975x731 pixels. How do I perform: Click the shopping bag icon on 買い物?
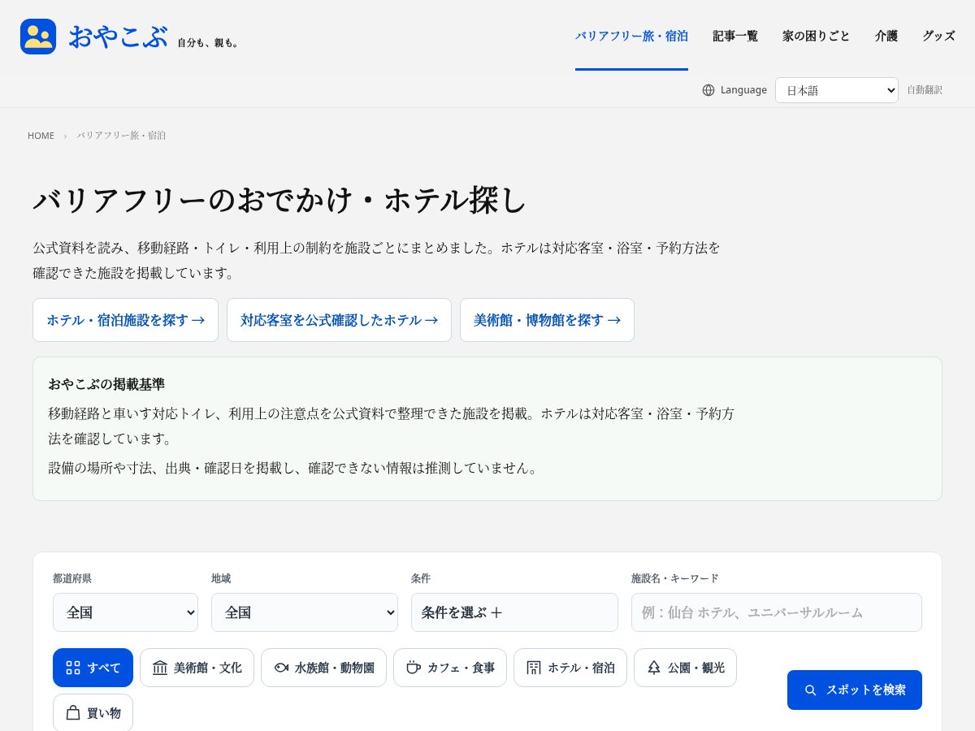[x=73, y=713]
